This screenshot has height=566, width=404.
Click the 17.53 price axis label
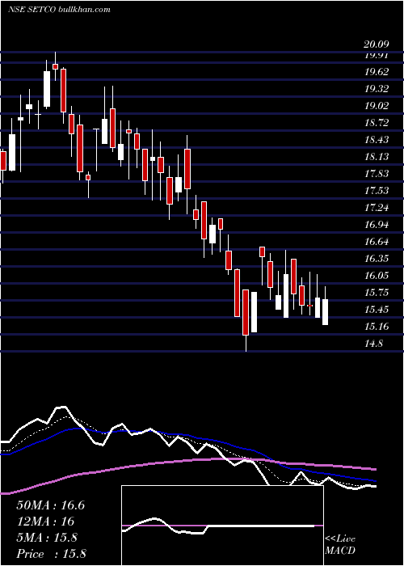click(377, 191)
